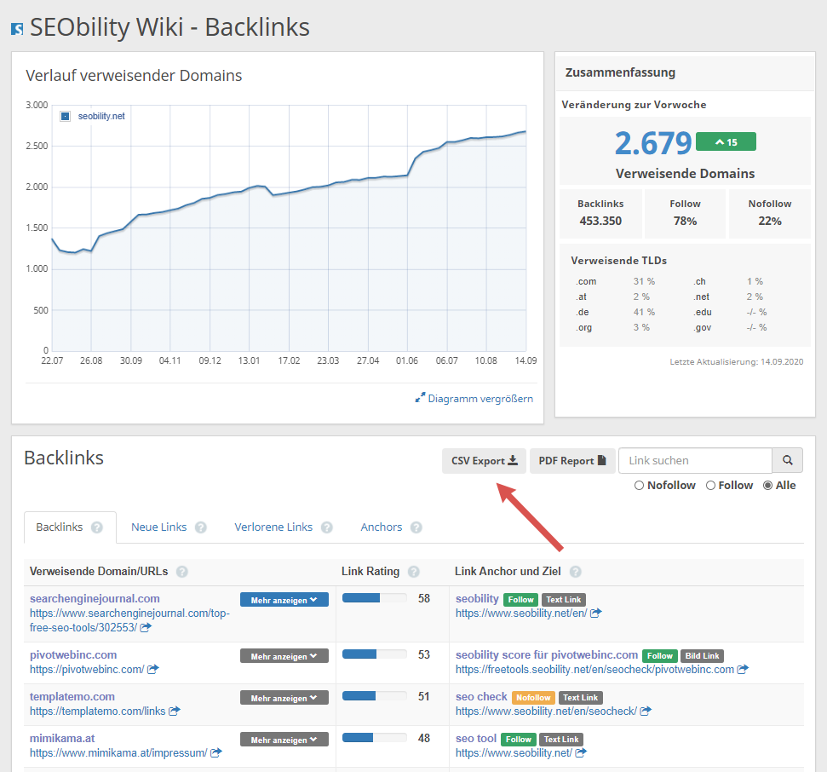The width and height of the screenshot is (827, 772).
Task: Open help icon beside Anchors tab
Action: point(416,527)
